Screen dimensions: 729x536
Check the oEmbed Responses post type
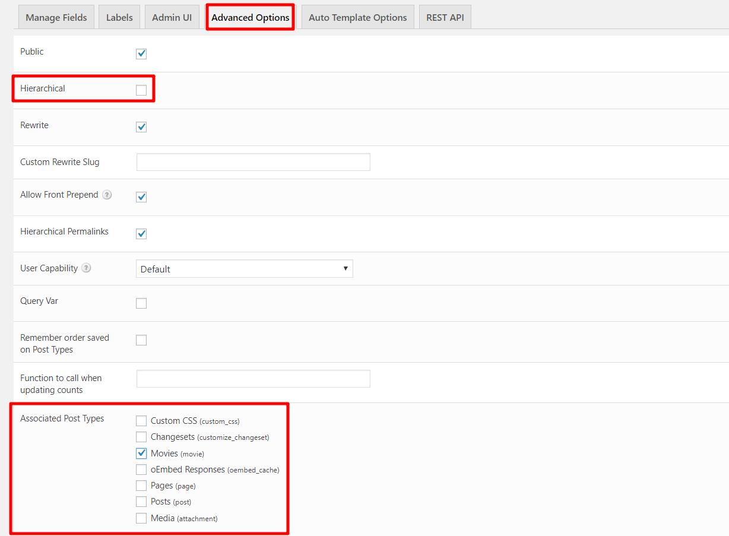click(141, 470)
